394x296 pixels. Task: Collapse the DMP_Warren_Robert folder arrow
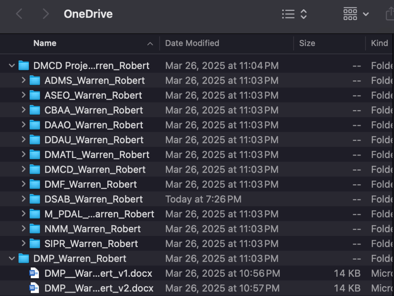click(x=12, y=259)
